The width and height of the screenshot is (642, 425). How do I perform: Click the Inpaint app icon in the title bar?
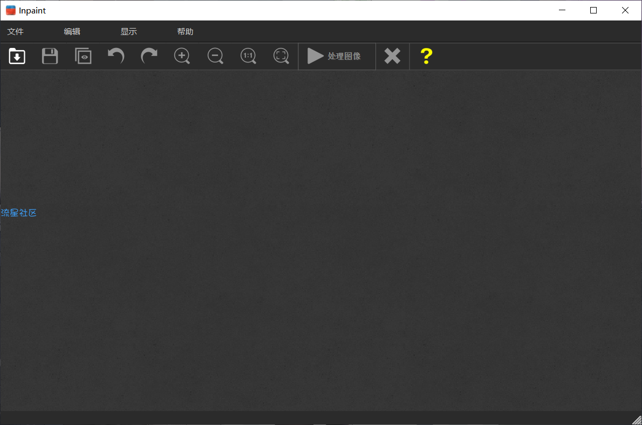[11, 10]
